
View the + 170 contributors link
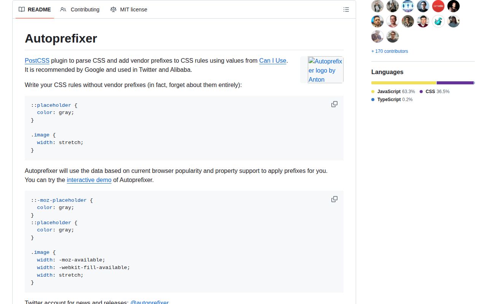pyautogui.click(x=390, y=51)
